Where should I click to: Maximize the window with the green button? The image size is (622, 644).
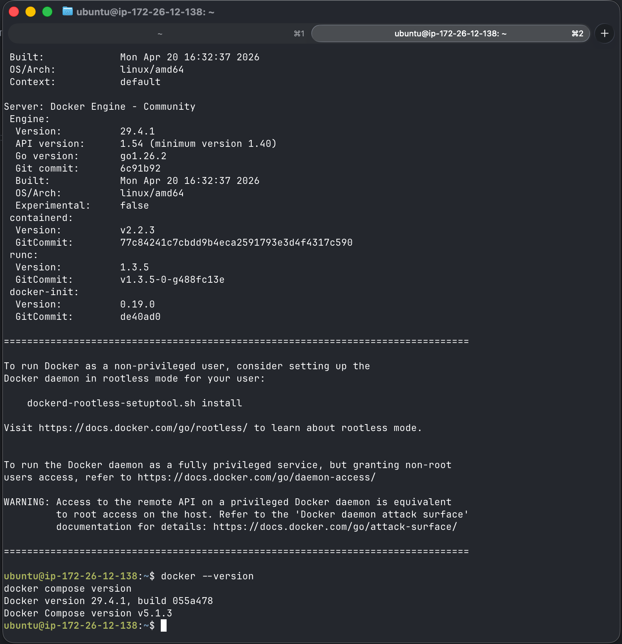(x=47, y=12)
